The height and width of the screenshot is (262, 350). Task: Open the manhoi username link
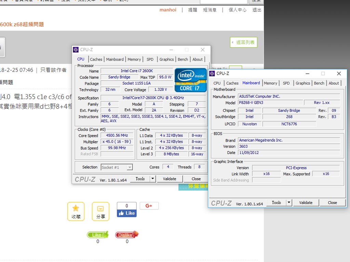click(168, 10)
